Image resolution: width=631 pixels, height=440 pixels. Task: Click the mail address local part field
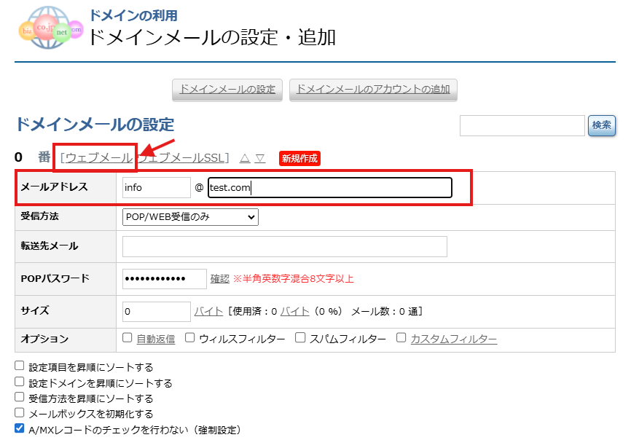point(156,187)
